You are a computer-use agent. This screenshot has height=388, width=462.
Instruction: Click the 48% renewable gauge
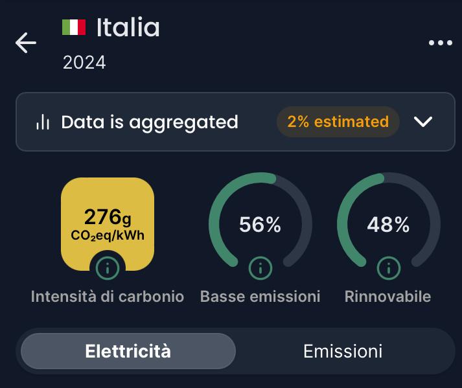point(389,224)
